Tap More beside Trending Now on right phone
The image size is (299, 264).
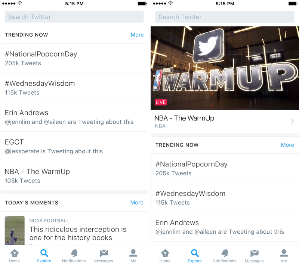click(x=287, y=145)
